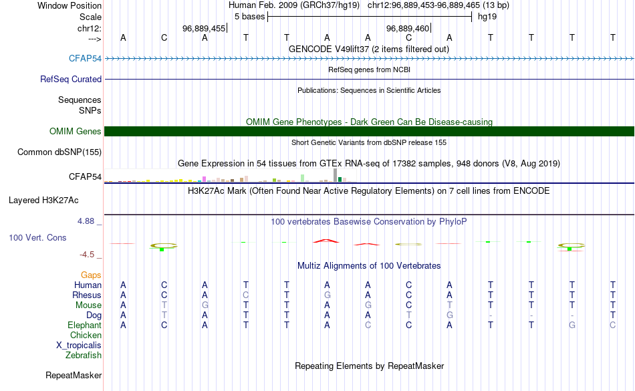This screenshot has height=391, width=635.
Task: Click the genome title Human Feb. 2009 (GRCh37/hg19)
Action: tap(294, 5)
